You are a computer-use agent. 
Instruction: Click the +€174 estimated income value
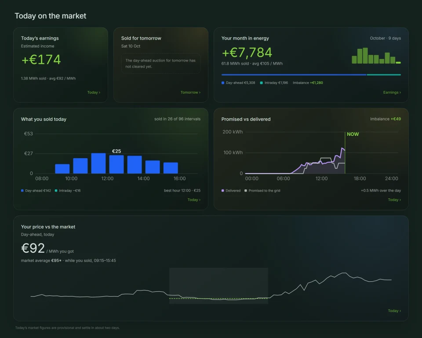[41, 59]
